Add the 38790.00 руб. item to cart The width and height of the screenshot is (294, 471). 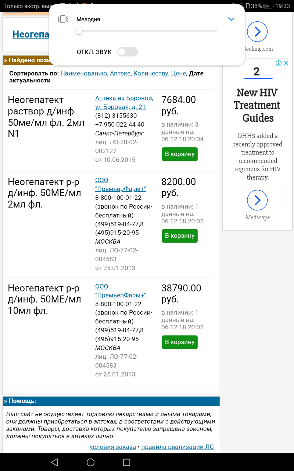(179, 342)
